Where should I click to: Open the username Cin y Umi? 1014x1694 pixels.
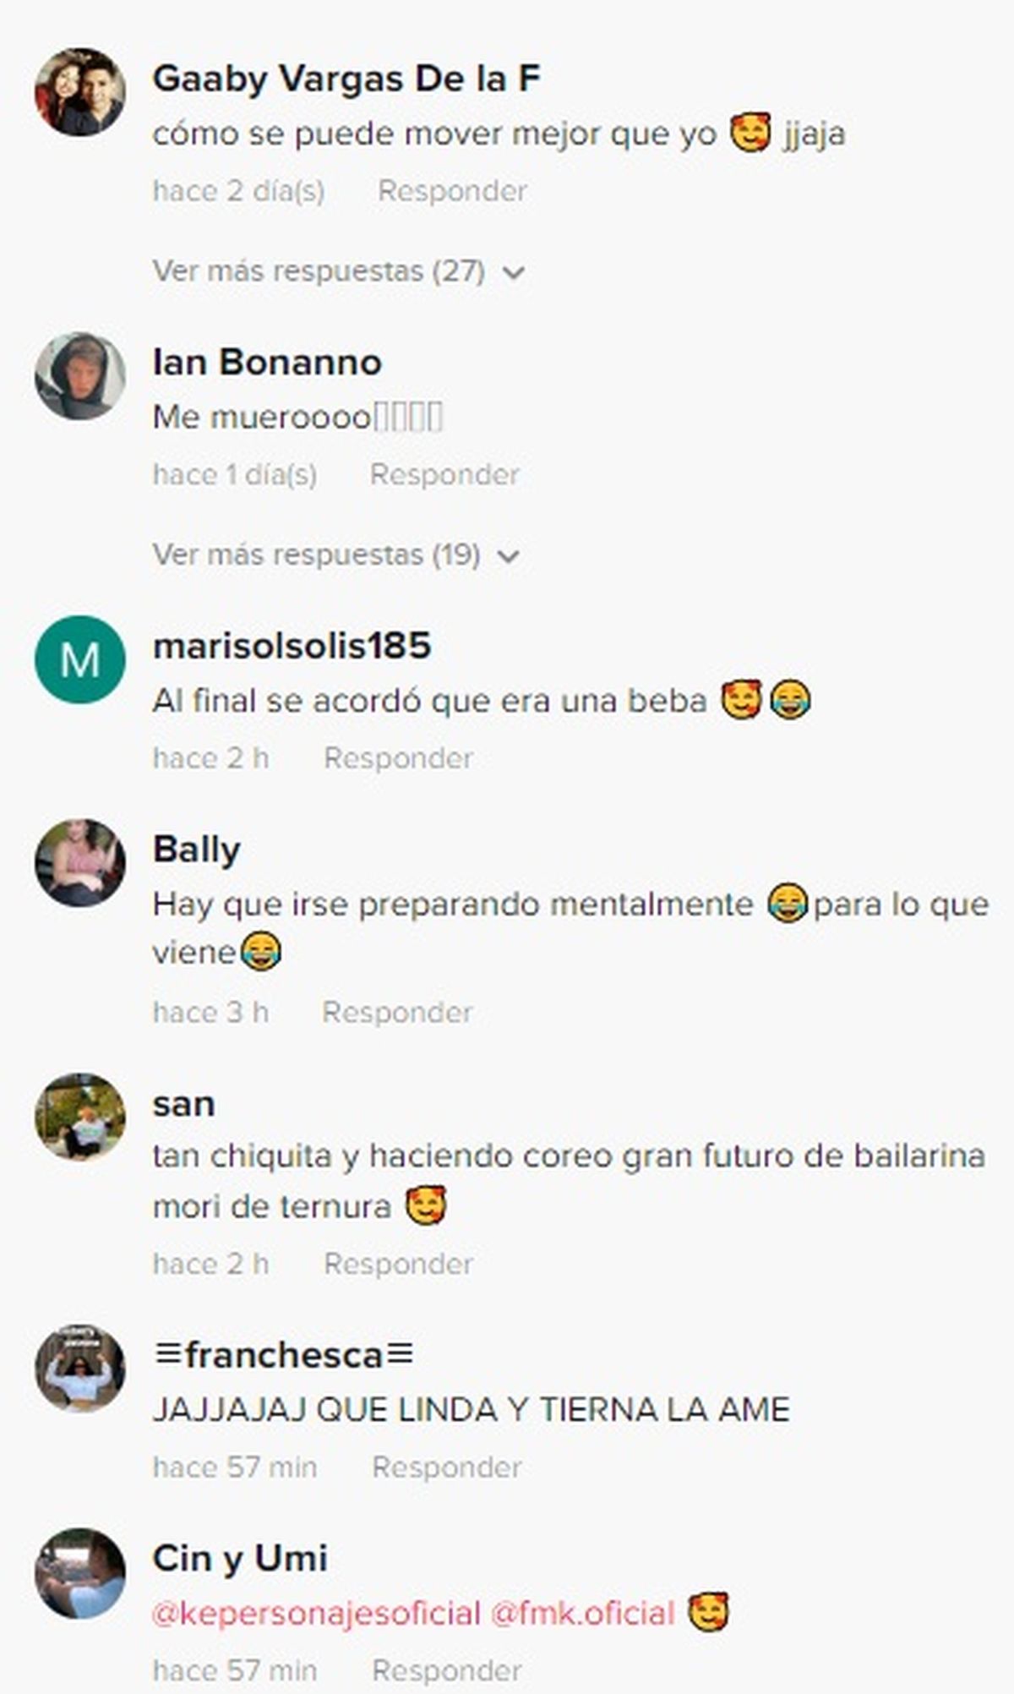pyautogui.click(x=240, y=1559)
